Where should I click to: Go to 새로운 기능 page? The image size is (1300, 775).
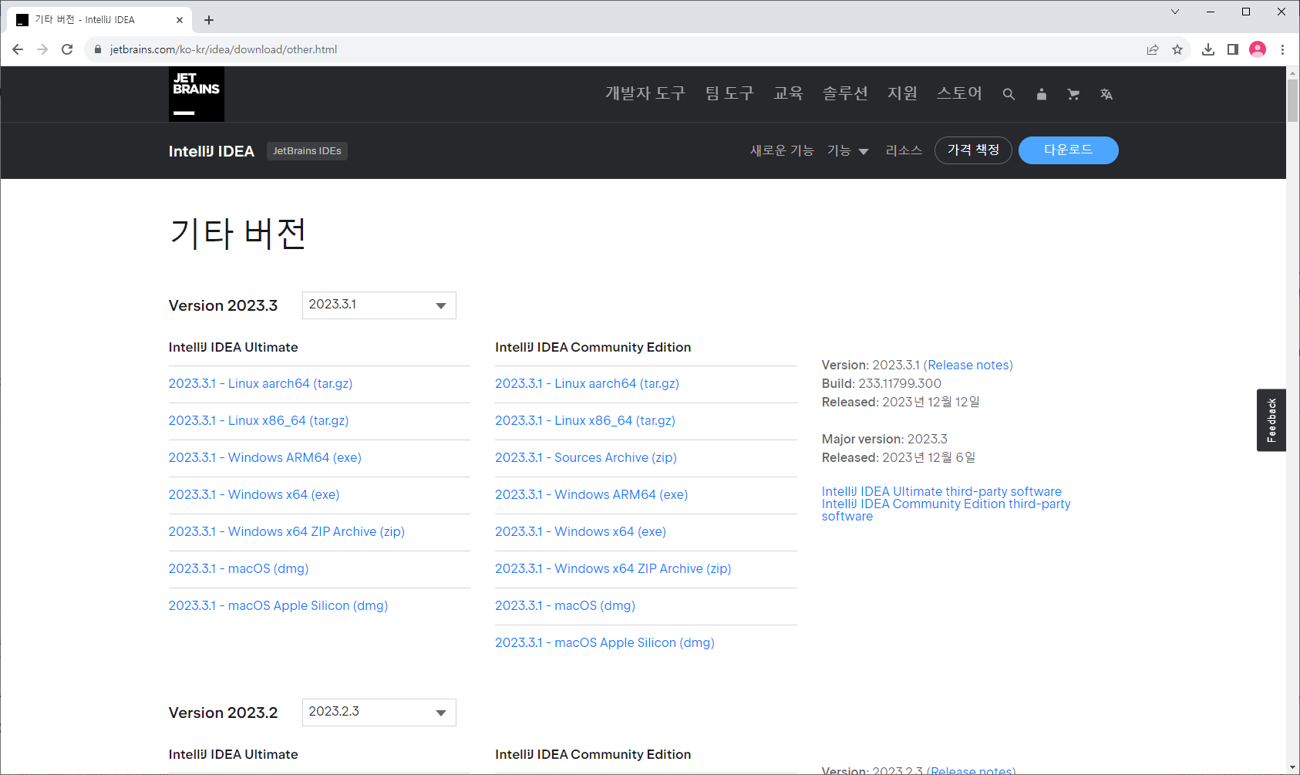(x=782, y=150)
